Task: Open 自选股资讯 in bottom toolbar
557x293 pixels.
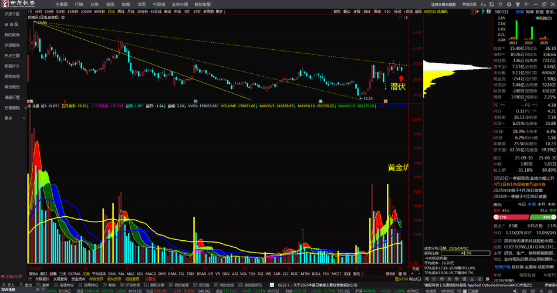Action: coord(250,285)
